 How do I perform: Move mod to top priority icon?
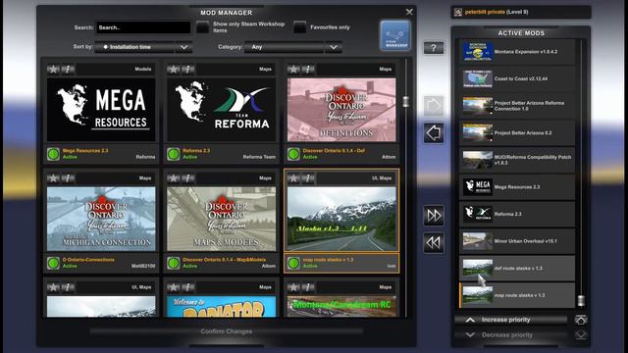tap(581, 320)
